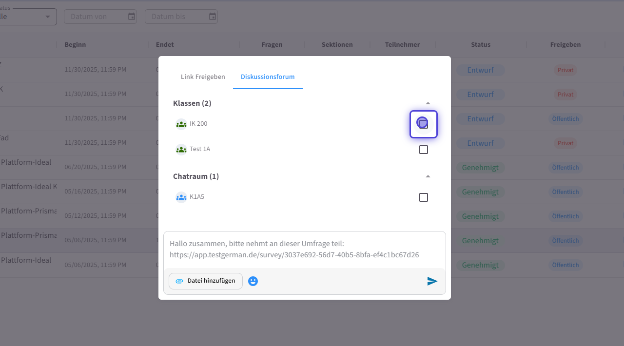Check the Test 1A class checkbox

[x=424, y=150]
